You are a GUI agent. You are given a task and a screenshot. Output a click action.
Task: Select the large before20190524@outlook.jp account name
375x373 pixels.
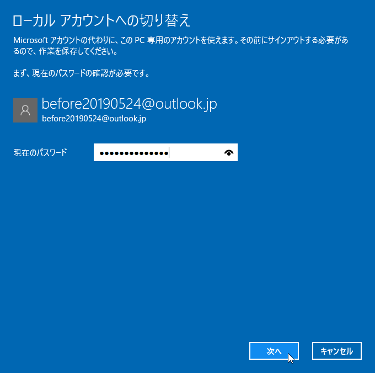(130, 104)
